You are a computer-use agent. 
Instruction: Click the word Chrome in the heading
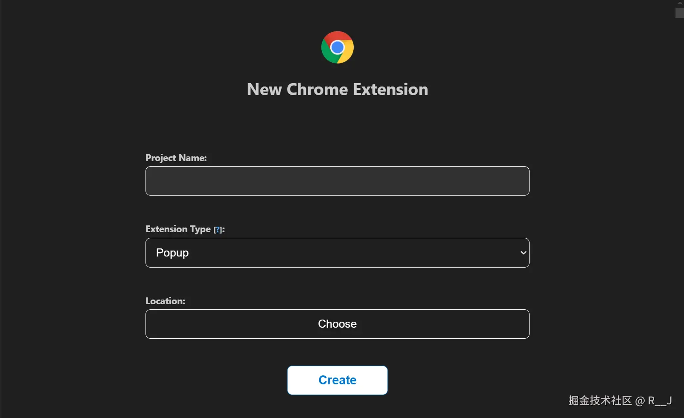[x=317, y=89]
